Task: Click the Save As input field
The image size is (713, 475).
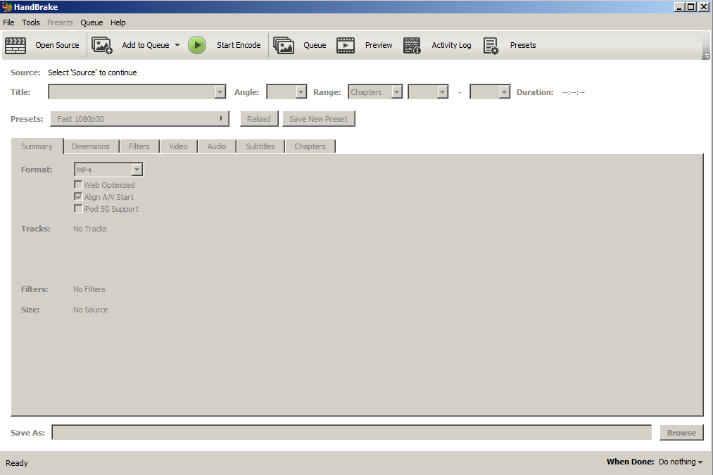Action: click(351, 432)
